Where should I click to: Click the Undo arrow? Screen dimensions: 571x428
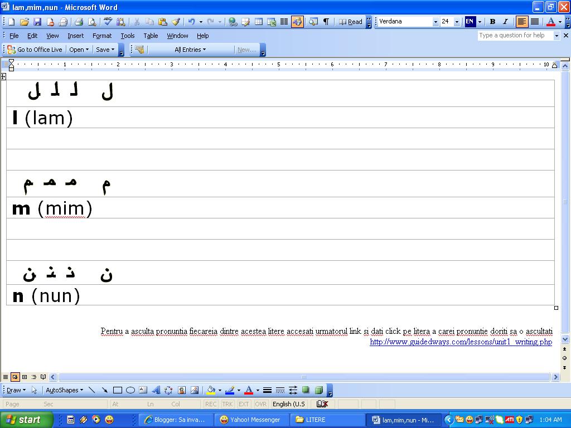click(x=192, y=22)
